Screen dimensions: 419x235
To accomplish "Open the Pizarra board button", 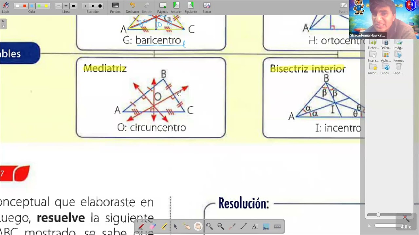I will [x=343, y=7].
